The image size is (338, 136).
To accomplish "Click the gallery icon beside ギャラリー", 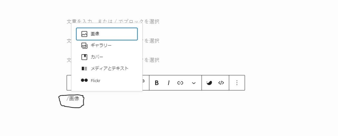I will [84, 45].
